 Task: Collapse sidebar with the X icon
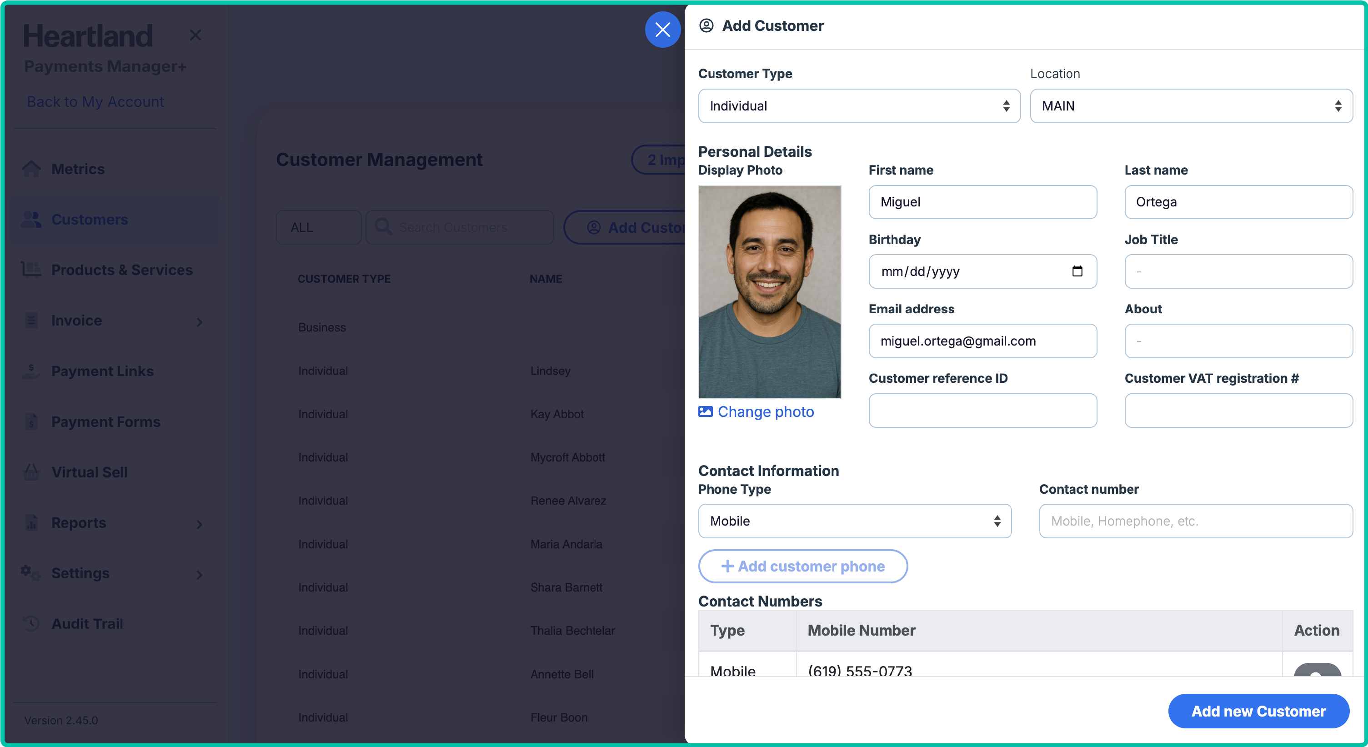tap(195, 35)
